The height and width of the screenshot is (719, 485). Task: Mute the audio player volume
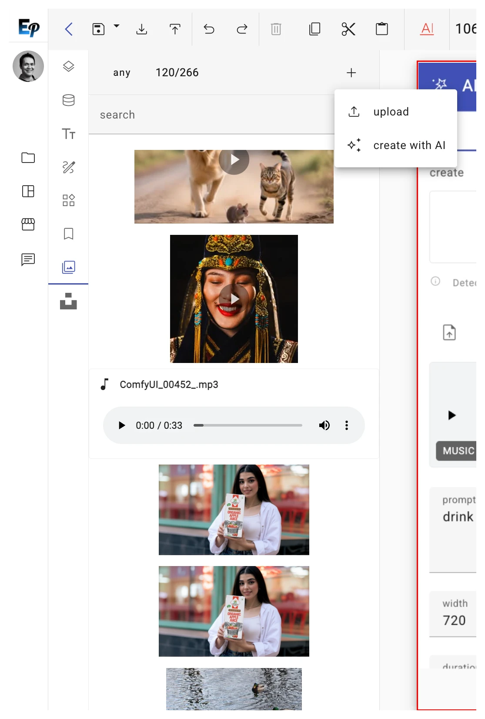(x=324, y=425)
